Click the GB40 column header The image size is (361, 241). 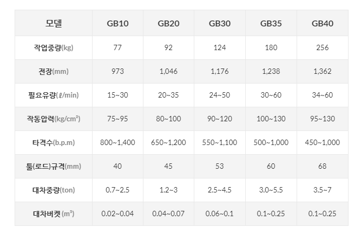(323, 23)
